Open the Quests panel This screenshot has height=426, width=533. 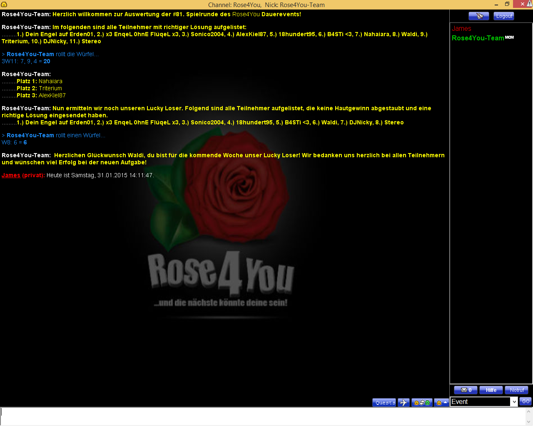pyautogui.click(x=384, y=402)
